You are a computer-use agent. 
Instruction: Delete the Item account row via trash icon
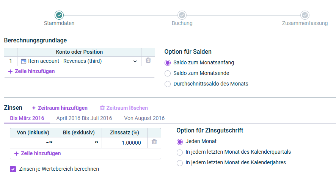[x=148, y=61]
